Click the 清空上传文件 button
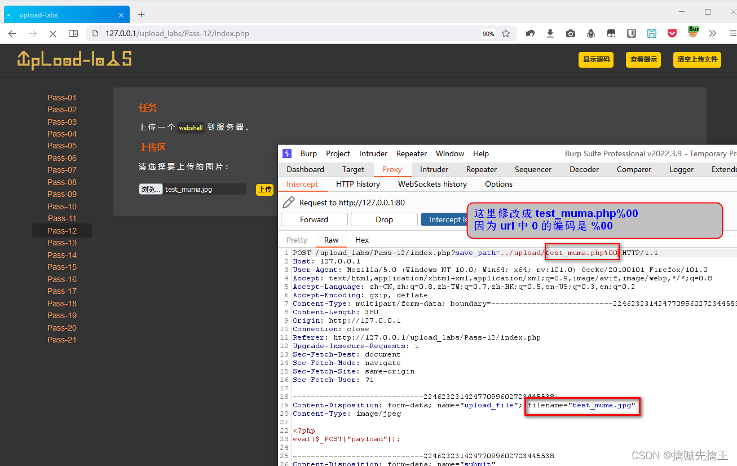This screenshot has width=737, height=466. point(697,59)
